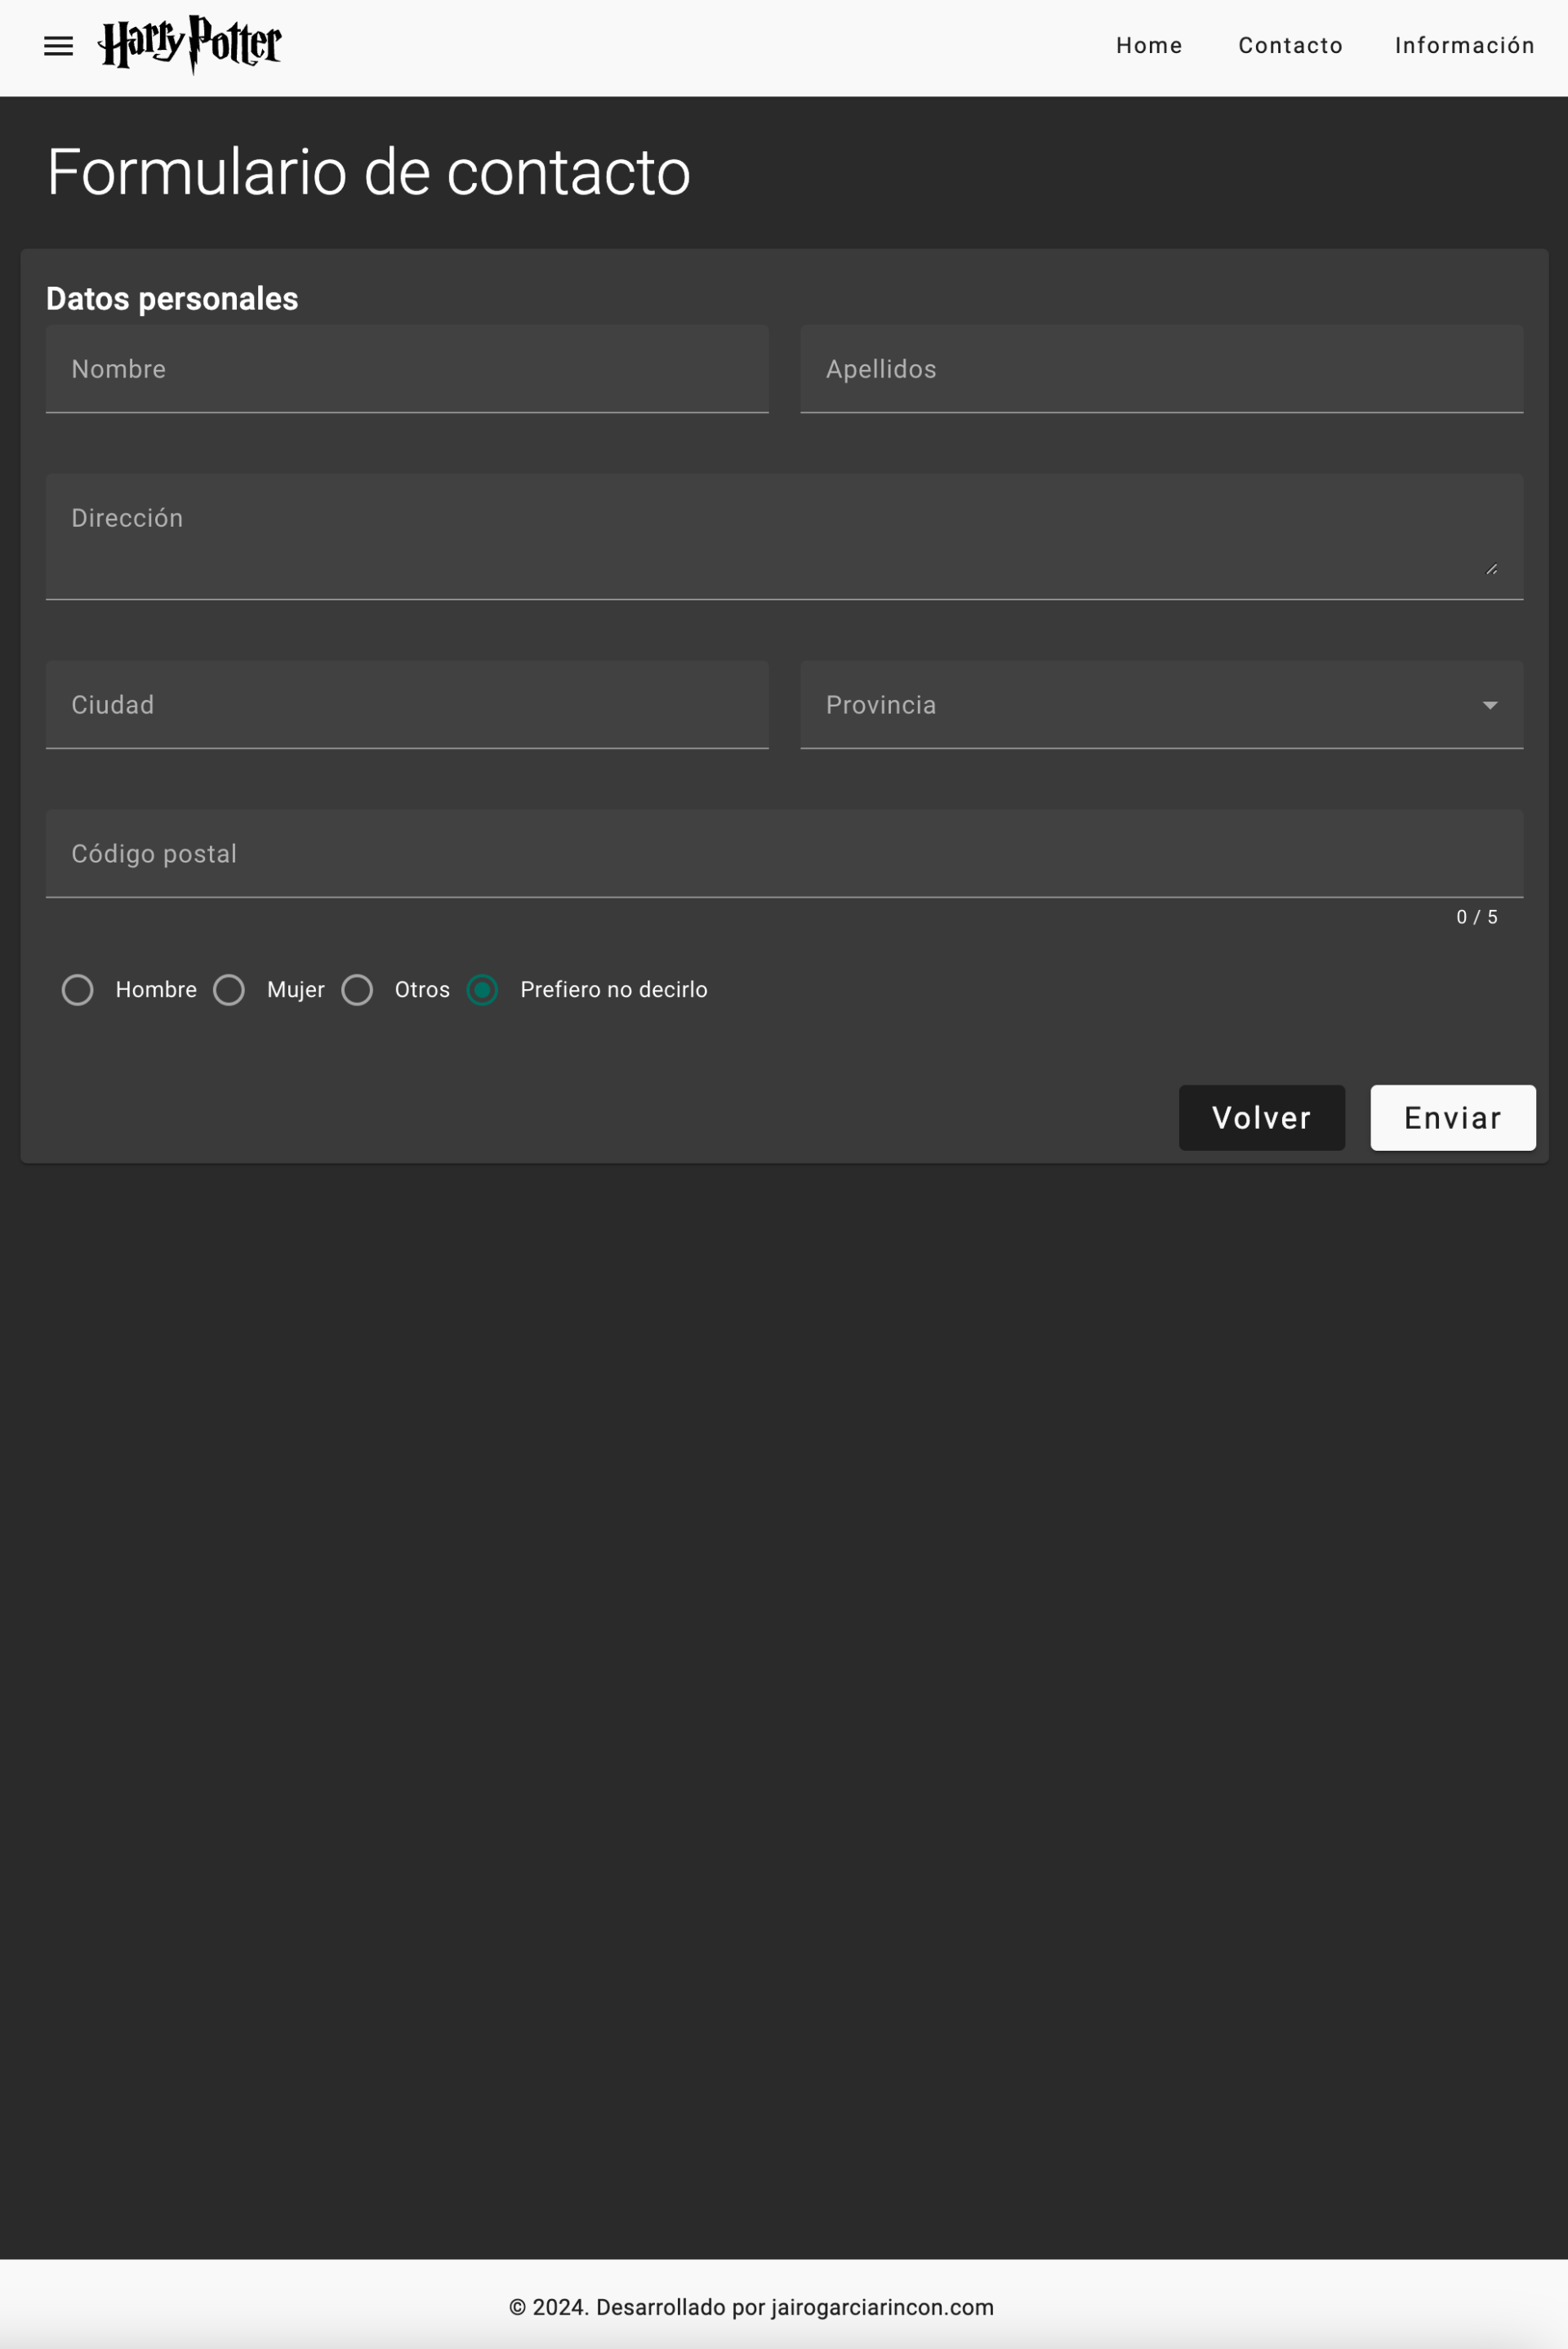Open the Información menu item

(x=1464, y=46)
